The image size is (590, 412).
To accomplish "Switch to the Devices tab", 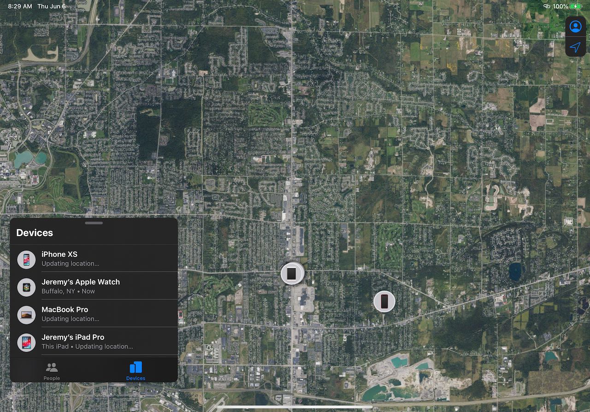I will coord(136,371).
